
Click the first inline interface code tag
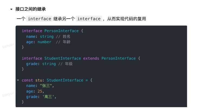click(40, 19)
